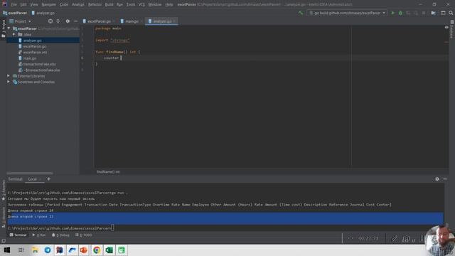Click the Search Everywhere magnifier icon
Image resolution: width=455 pixels, height=256 pixels.
[x=451, y=13]
